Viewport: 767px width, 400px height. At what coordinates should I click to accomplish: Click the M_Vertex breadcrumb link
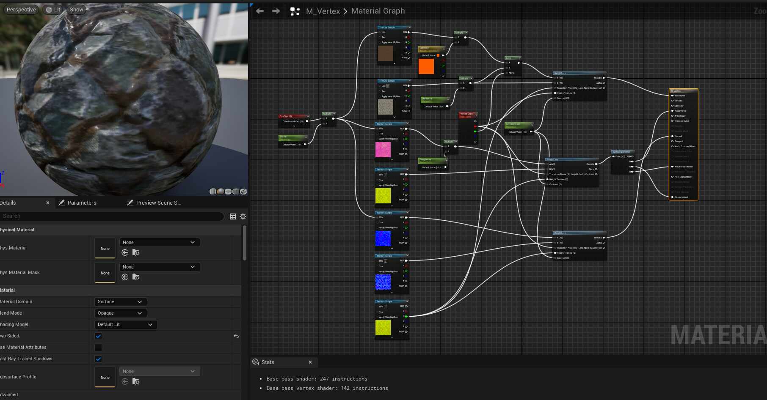323,11
